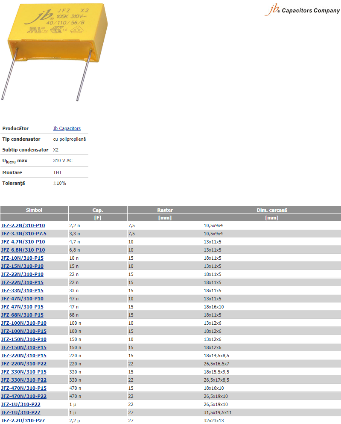Select the 'X2' subtype value

(x=55, y=150)
